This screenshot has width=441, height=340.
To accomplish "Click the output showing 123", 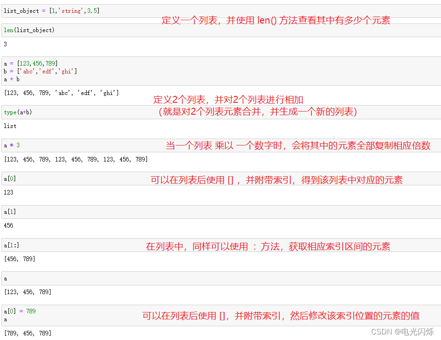I will pos(6,192).
